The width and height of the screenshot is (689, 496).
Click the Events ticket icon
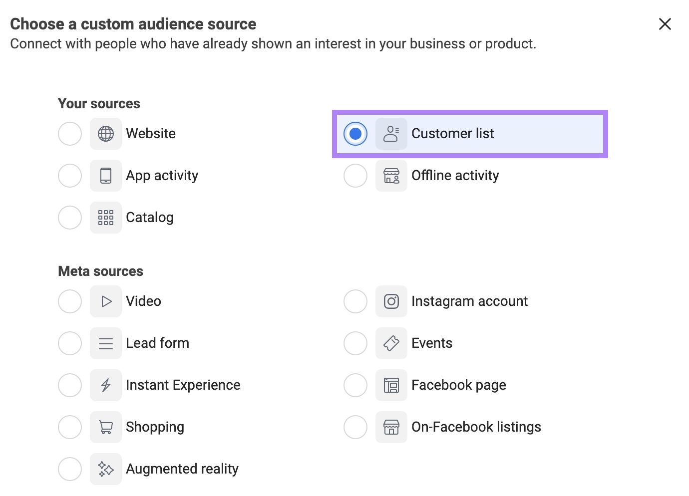391,343
